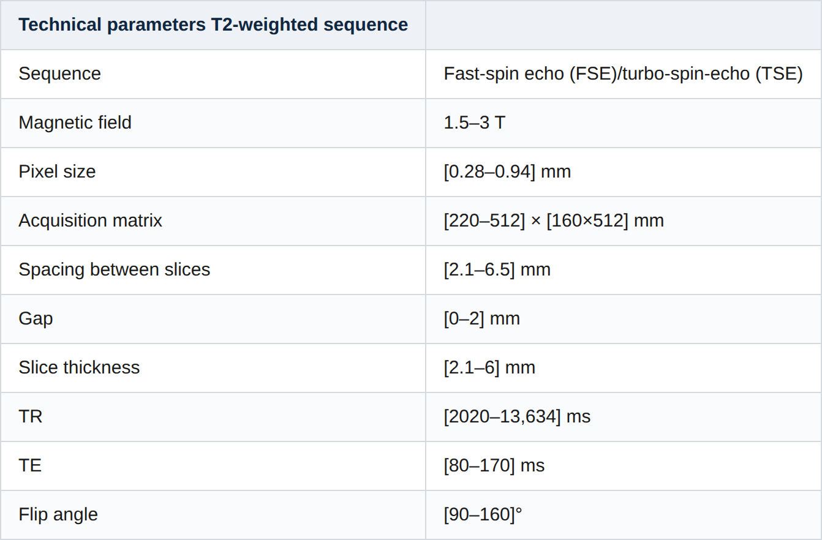
Task: Select the Magnetic field label
Action: [75, 122]
